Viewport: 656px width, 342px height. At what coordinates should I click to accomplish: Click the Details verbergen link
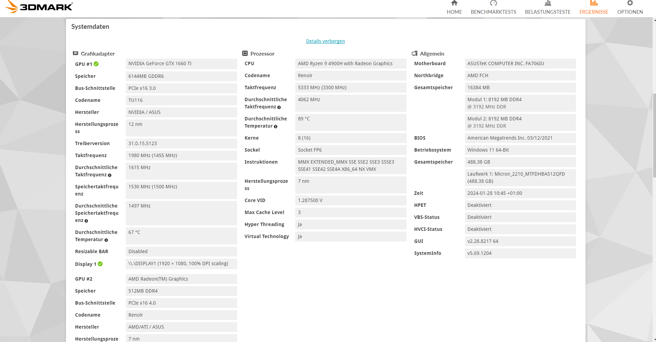tap(325, 41)
